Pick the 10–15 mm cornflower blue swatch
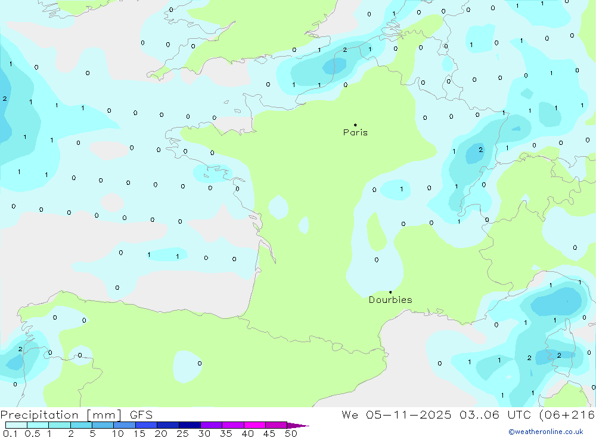 [x=125, y=425]
